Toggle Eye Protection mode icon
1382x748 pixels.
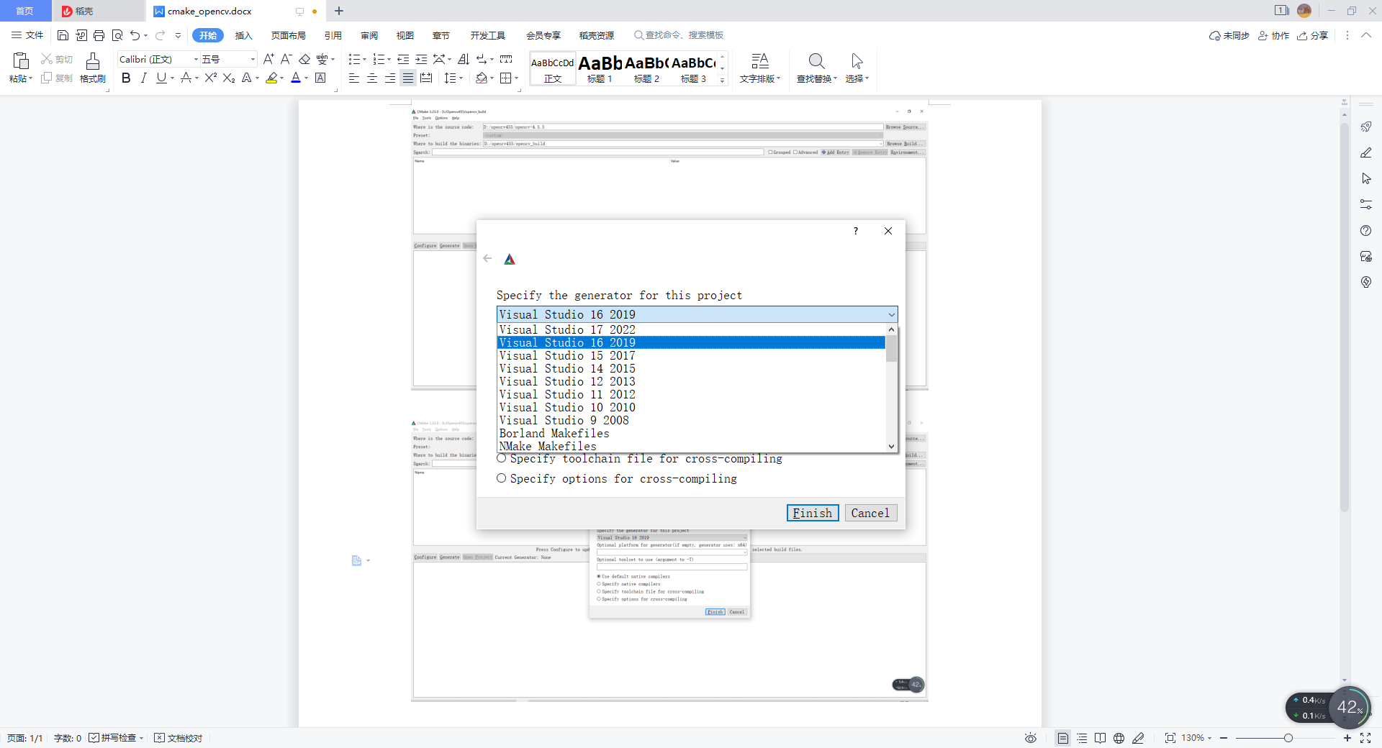pyautogui.click(x=1031, y=738)
